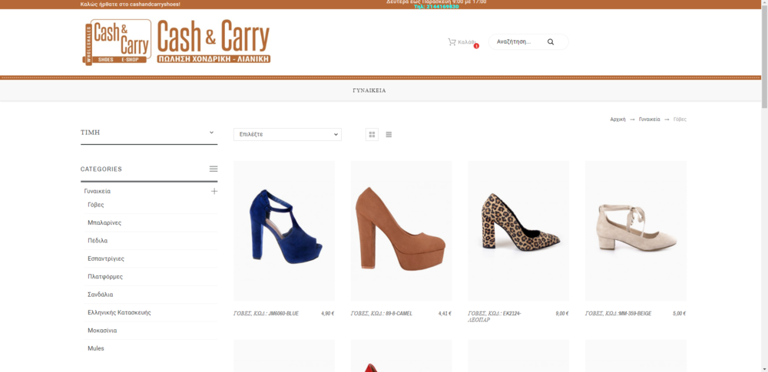The height and width of the screenshot is (372, 768).
Task: Go to Γυναικεία breadcrumb link
Action: pos(650,120)
